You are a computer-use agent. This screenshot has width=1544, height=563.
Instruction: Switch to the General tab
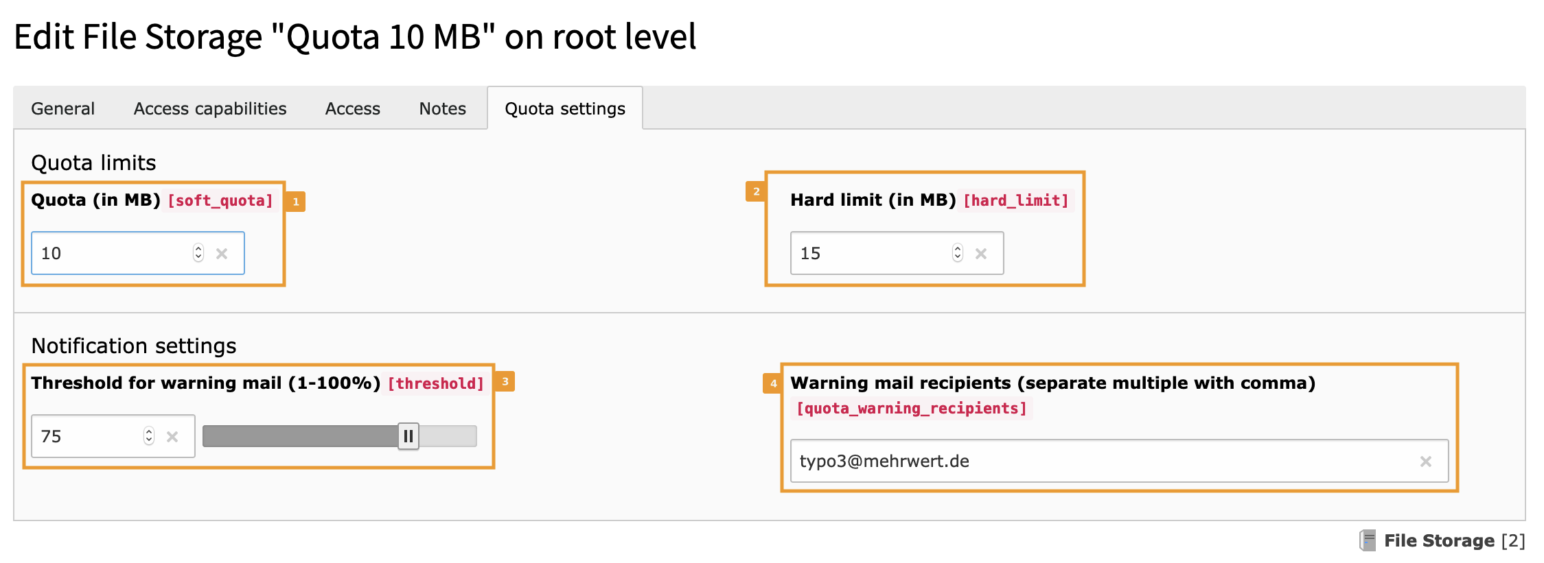point(63,108)
